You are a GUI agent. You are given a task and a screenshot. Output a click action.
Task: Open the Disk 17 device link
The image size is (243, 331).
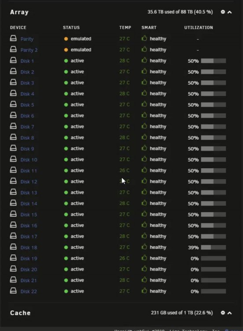point(29,237)
